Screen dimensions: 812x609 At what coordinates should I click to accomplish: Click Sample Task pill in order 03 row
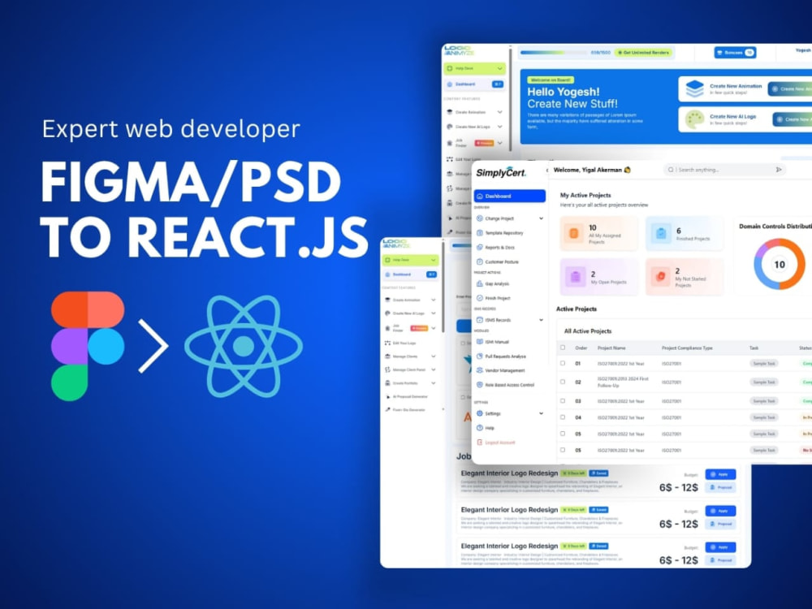764,401
